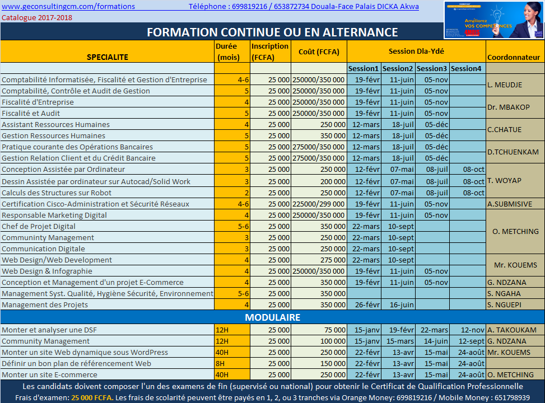Select 'Monter un site E-commerce' cell
The image size is (545, 403).
tap(108, 374)
